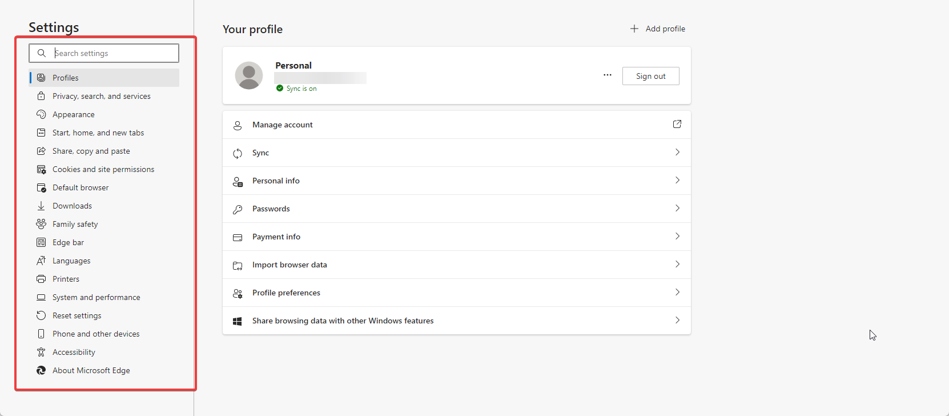The image size is (949, 416).
Task: Click the Cookies and site permissions icon
Action: [x=41, y=169]
